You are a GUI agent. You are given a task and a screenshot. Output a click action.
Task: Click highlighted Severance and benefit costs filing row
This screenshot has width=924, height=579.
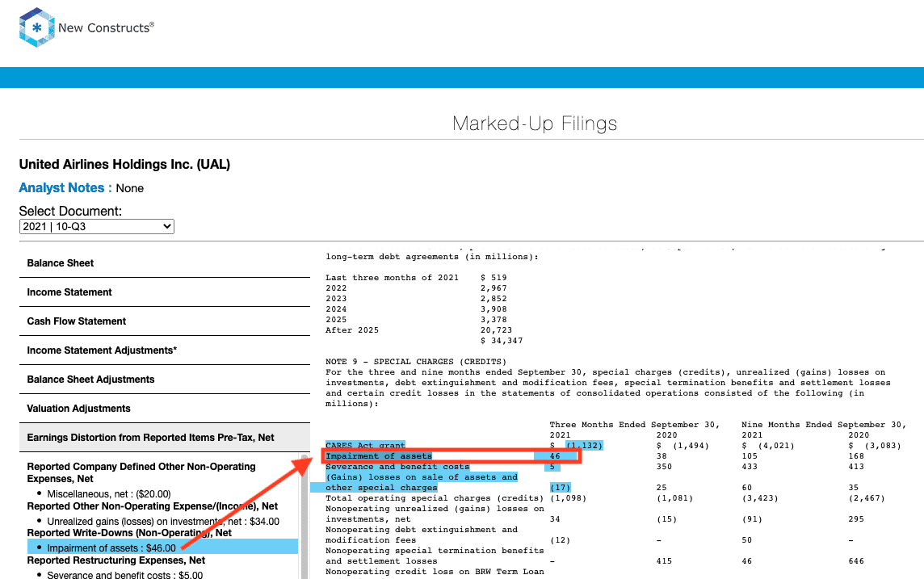pyautogui.click(x=397, y=467)
